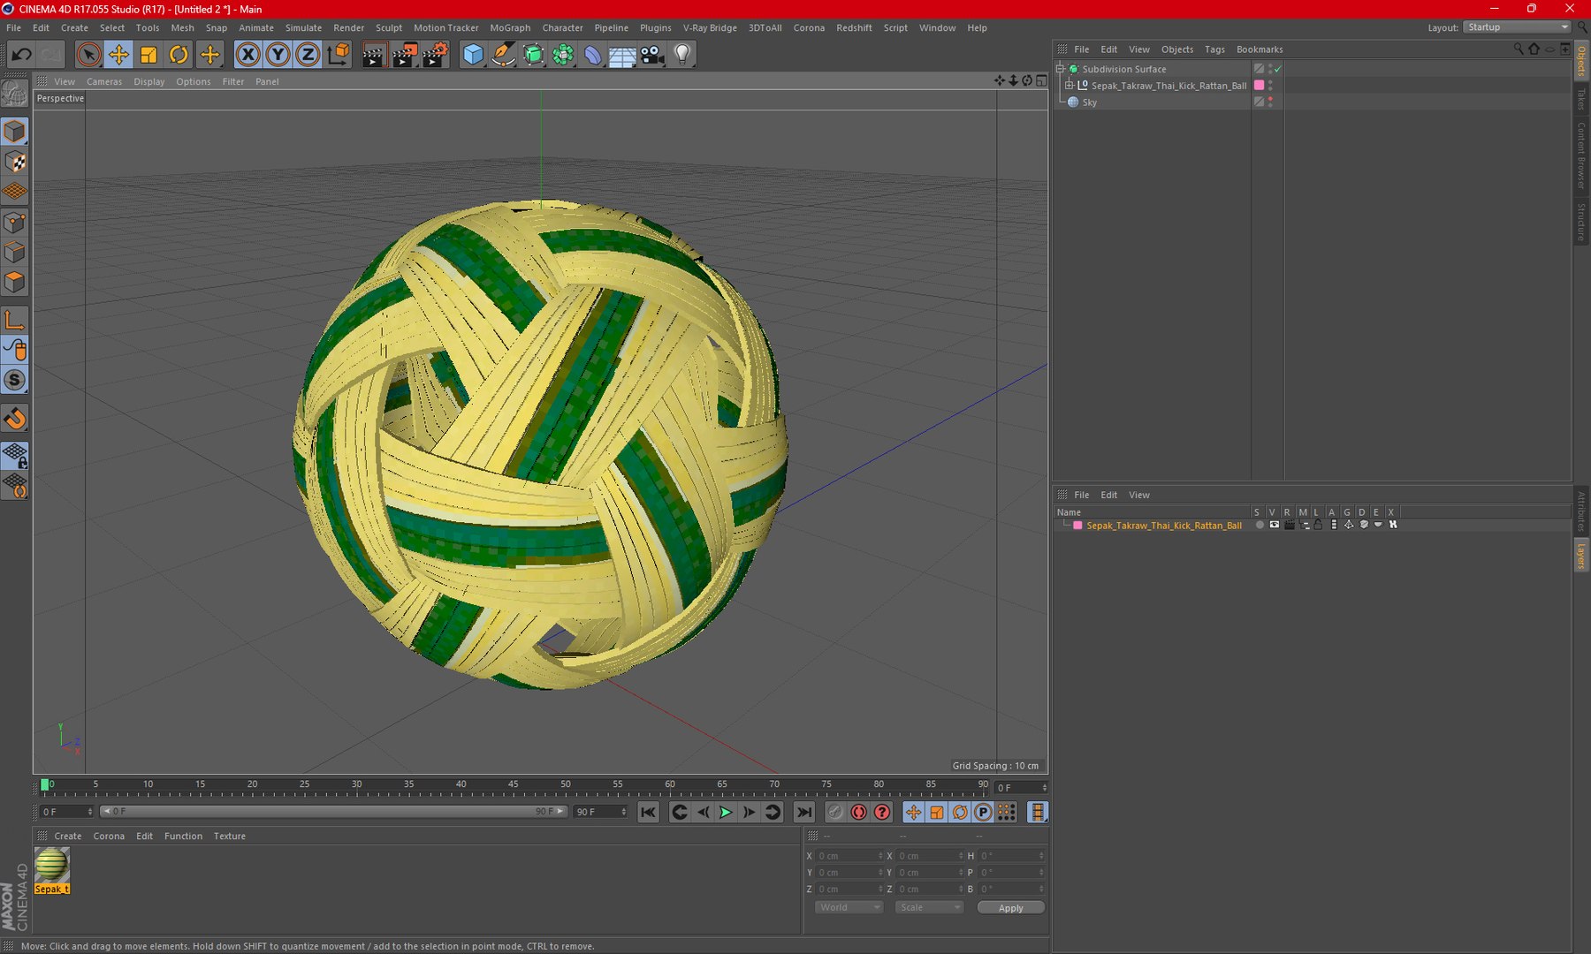Toggle Y axis lock
The image size is (1591, 954).
(x=278, y=55)
